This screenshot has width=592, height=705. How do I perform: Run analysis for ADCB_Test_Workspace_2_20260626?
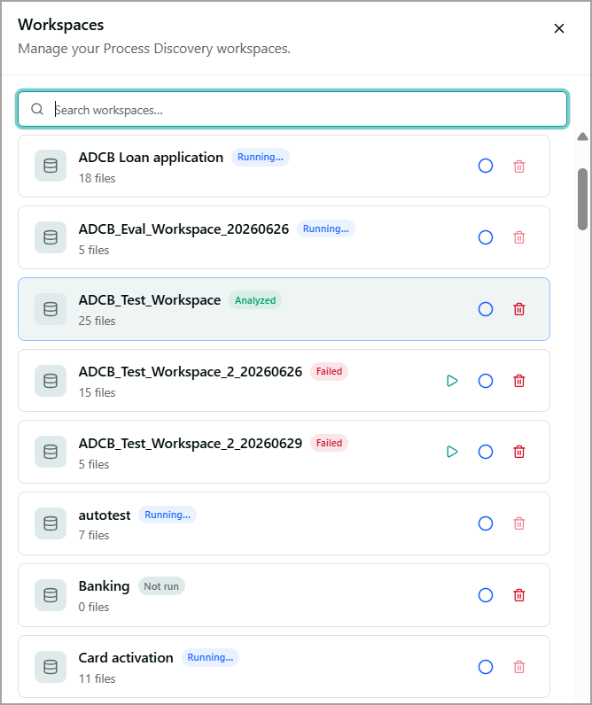click(452, 381)
